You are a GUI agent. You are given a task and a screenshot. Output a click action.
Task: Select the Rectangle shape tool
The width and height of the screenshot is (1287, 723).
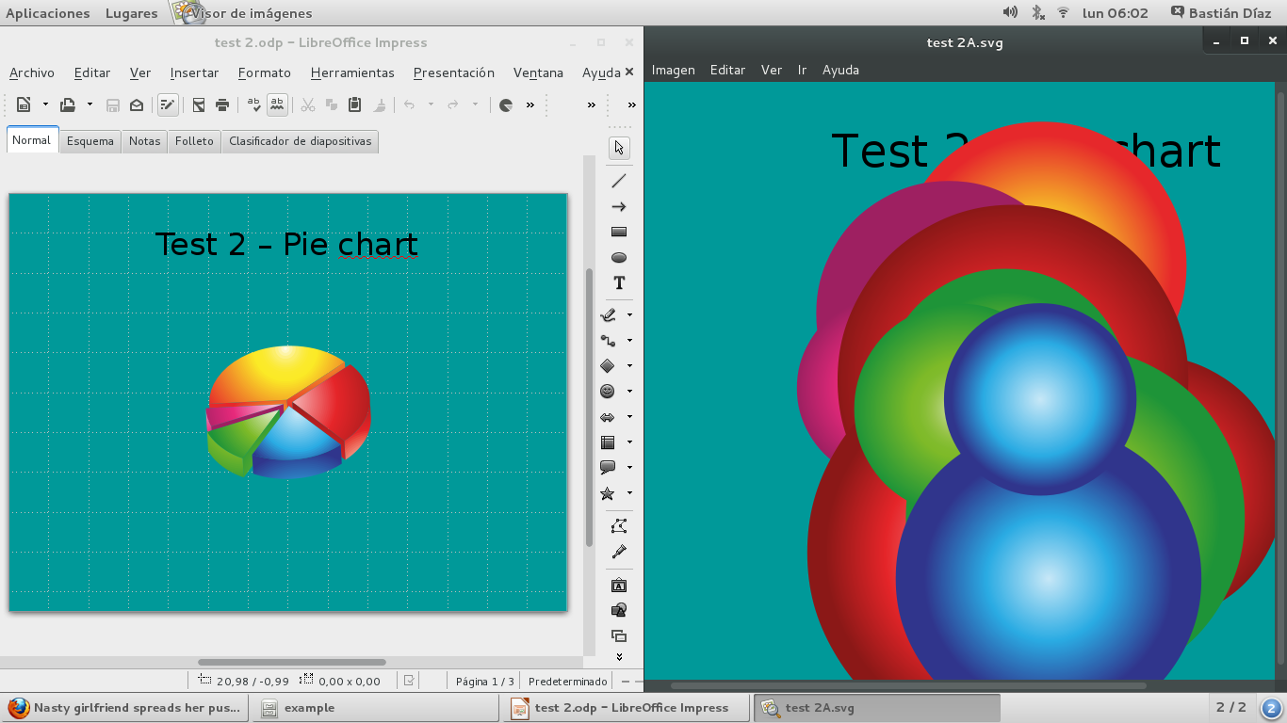pyautogui.click(x=619, y=232)
